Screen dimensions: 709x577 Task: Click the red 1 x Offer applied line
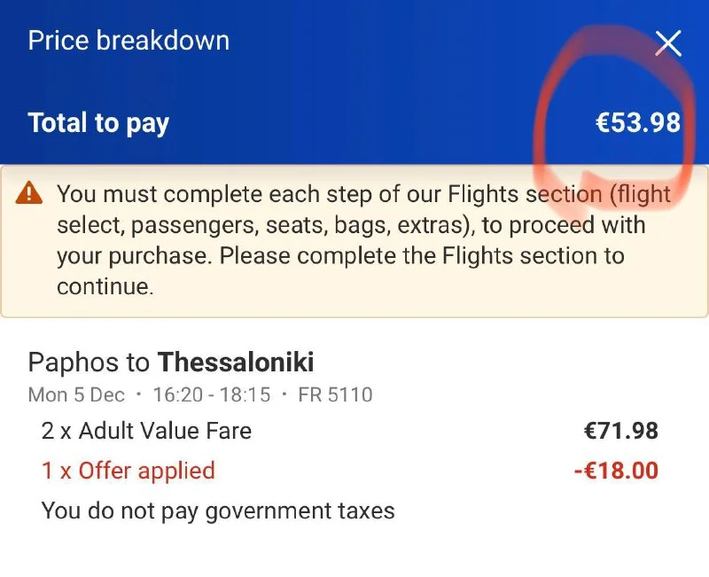pos(128,471)
